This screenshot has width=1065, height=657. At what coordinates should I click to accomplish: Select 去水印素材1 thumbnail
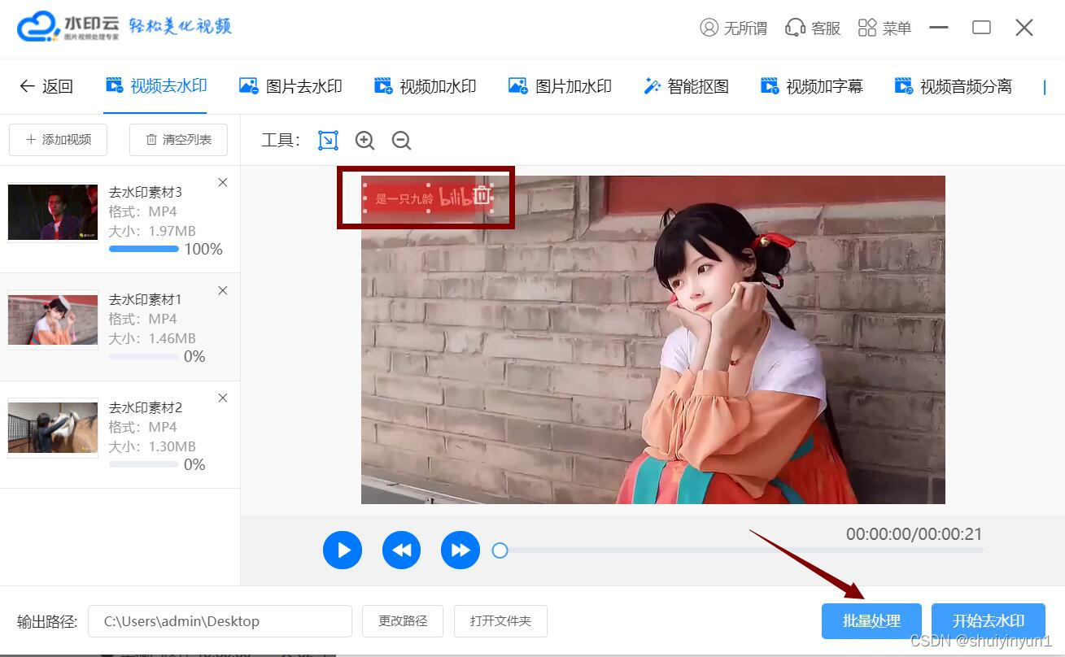coord(53,320)
